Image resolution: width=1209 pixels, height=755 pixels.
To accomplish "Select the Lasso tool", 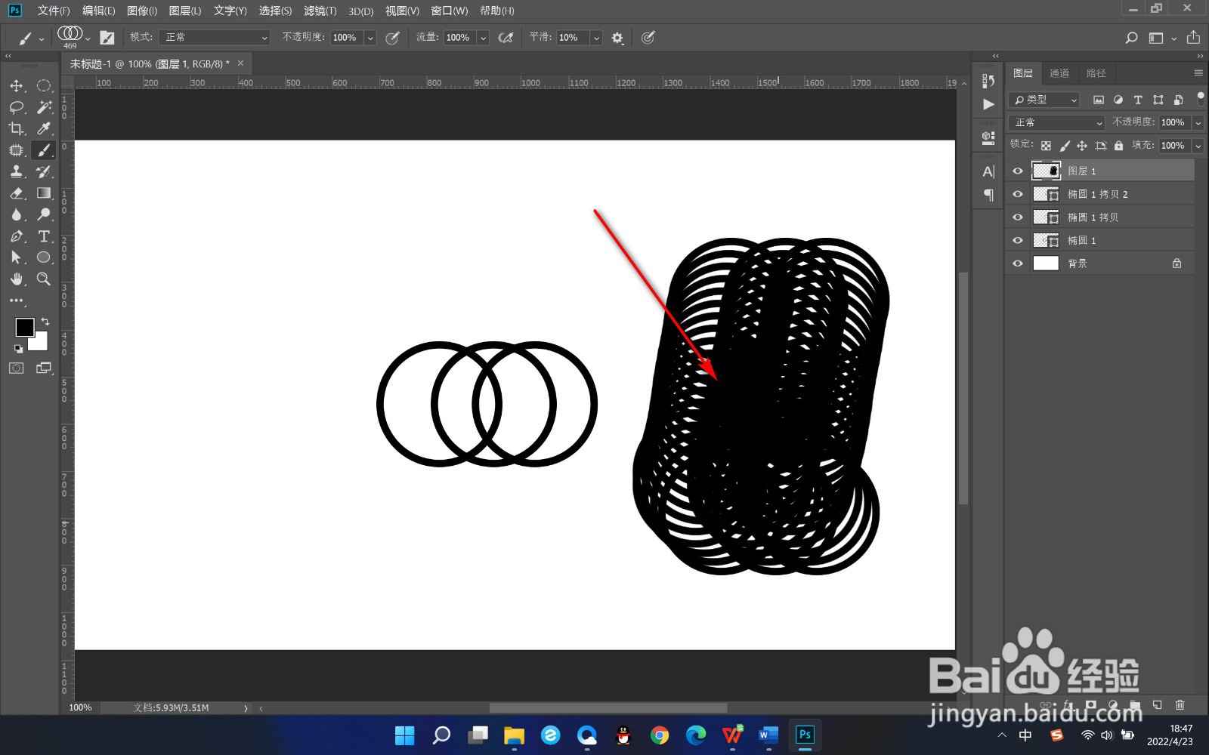I will click(x=17, y=107).
